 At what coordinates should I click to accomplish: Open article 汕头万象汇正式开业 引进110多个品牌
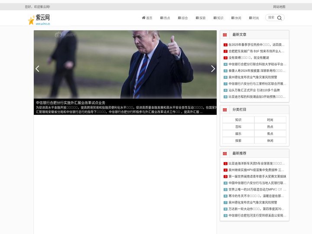point(254,90)
